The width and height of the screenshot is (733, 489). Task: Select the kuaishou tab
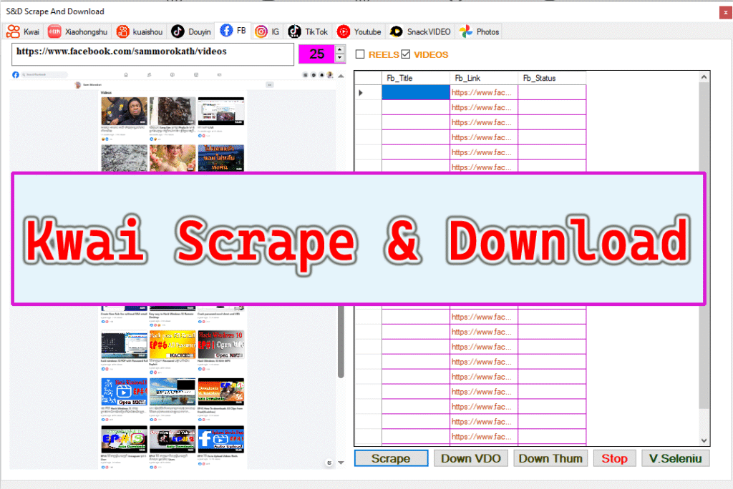click(x=140, y=31)
